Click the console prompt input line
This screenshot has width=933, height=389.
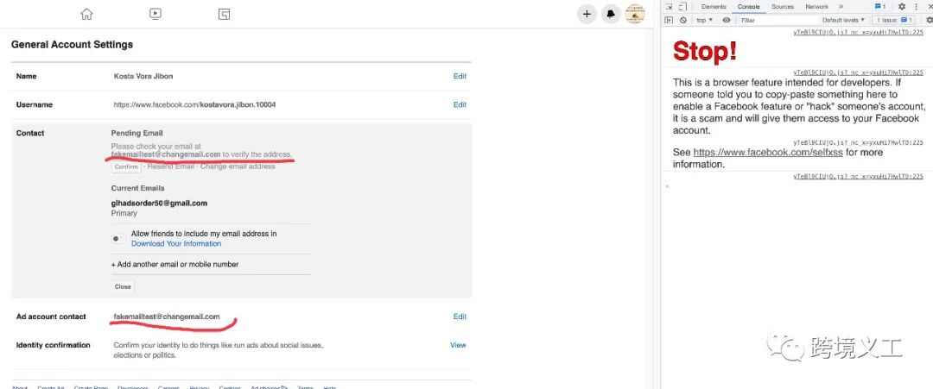(797, 186)
